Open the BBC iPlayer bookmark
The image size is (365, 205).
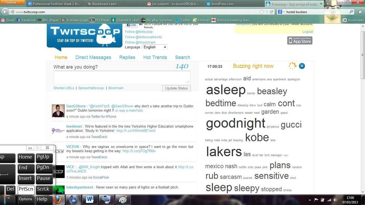pos(48,20)
